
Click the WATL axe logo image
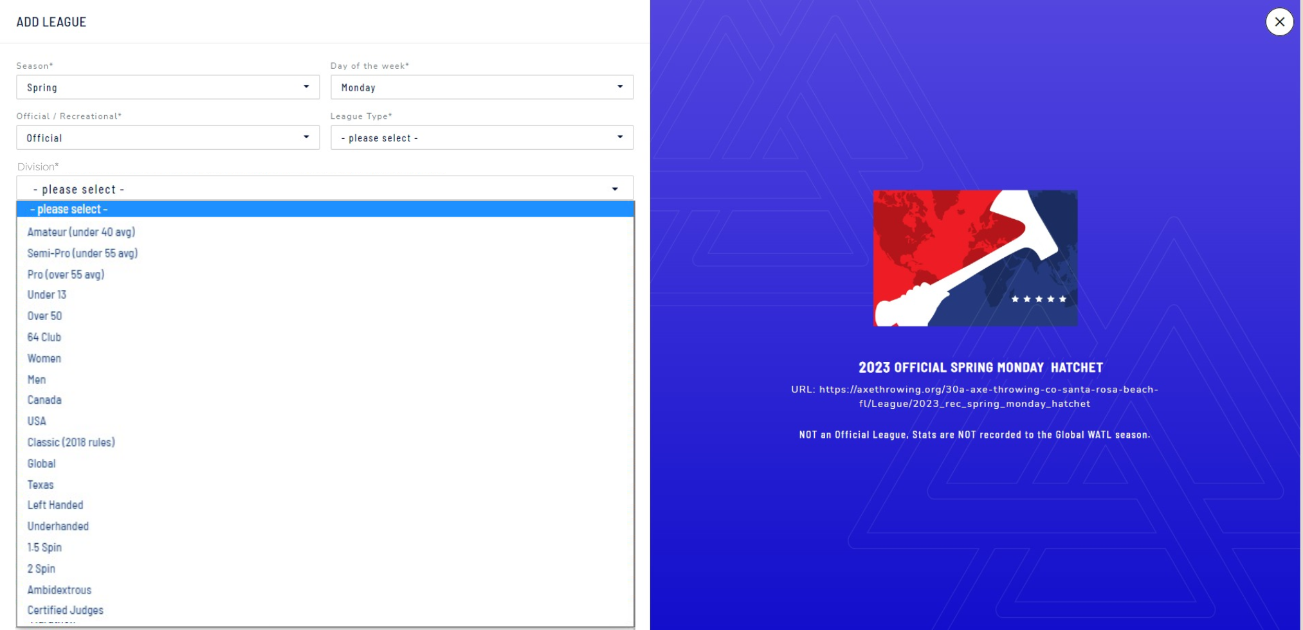tap(975, 258)
